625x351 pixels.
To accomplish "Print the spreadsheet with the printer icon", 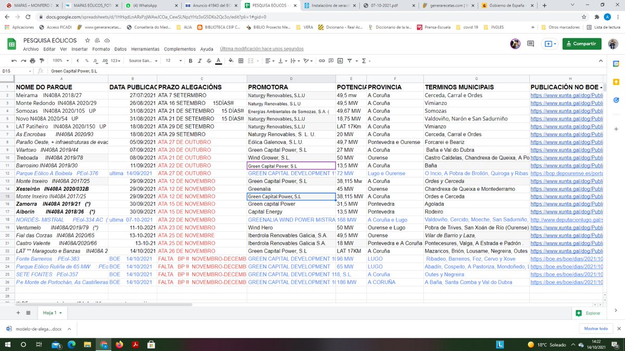I will point(32,61).
